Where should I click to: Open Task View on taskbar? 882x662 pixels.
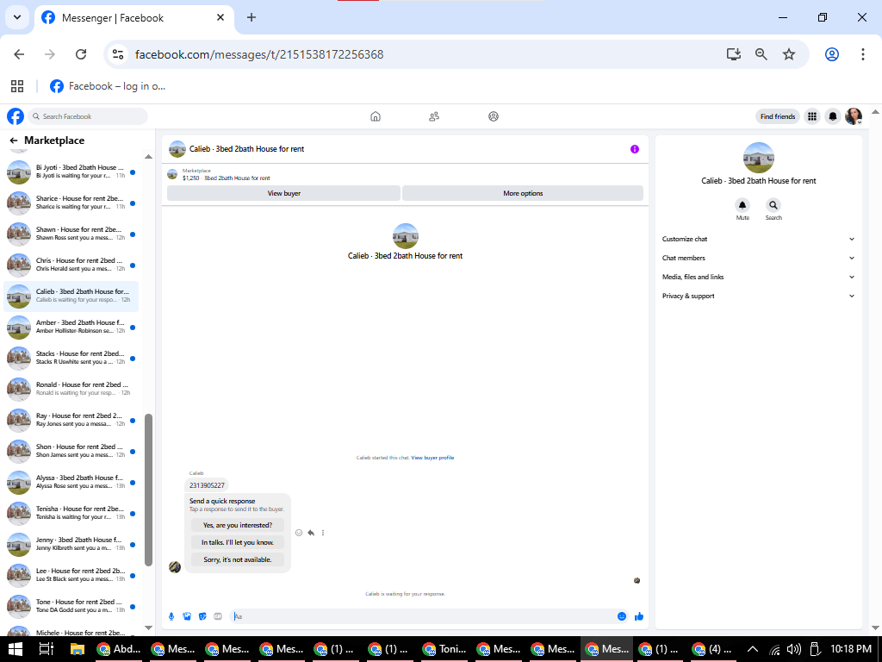(47, 649)
